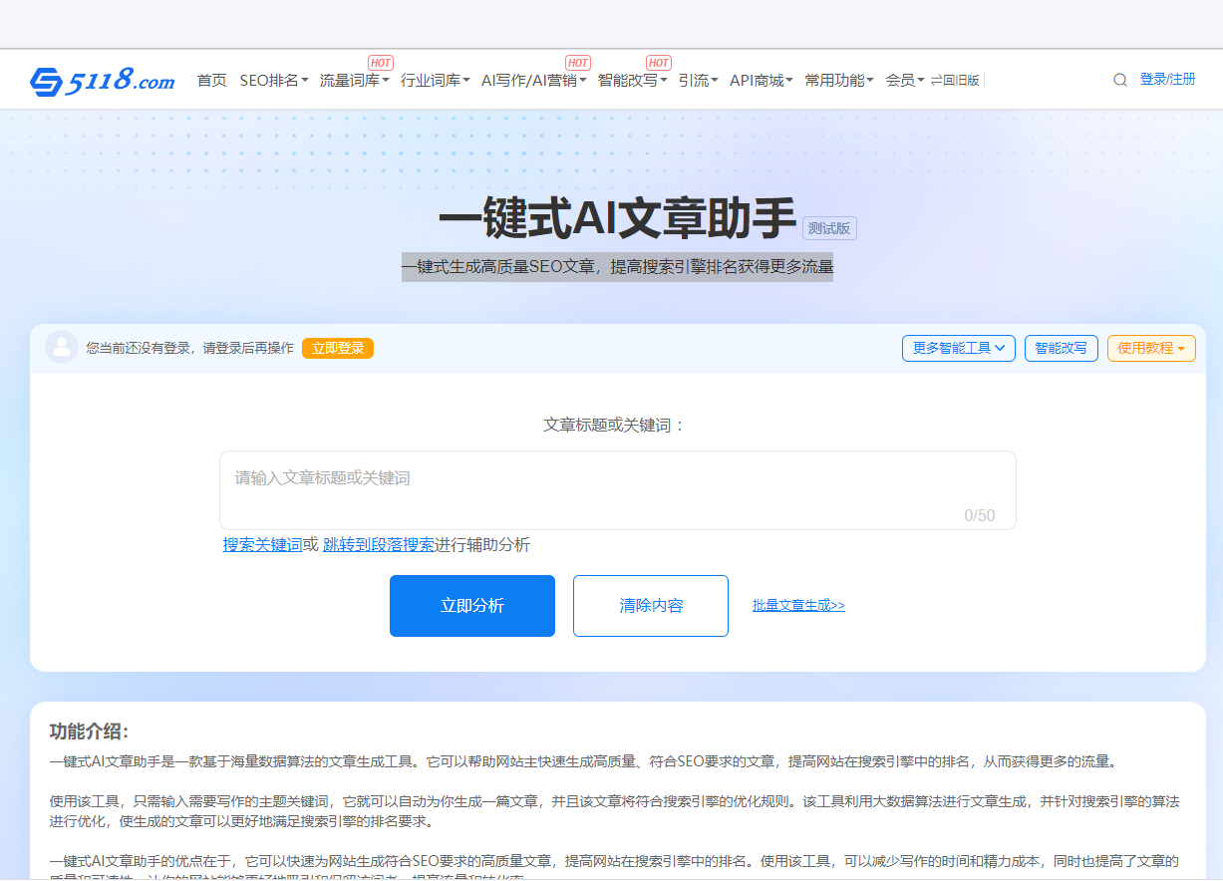
Task: Click the article keyword input box
Action: (617, 489)
